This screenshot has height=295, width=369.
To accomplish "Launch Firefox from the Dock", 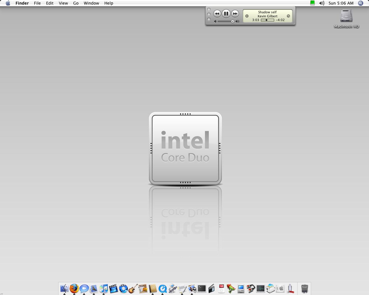I will click(74, 288).
